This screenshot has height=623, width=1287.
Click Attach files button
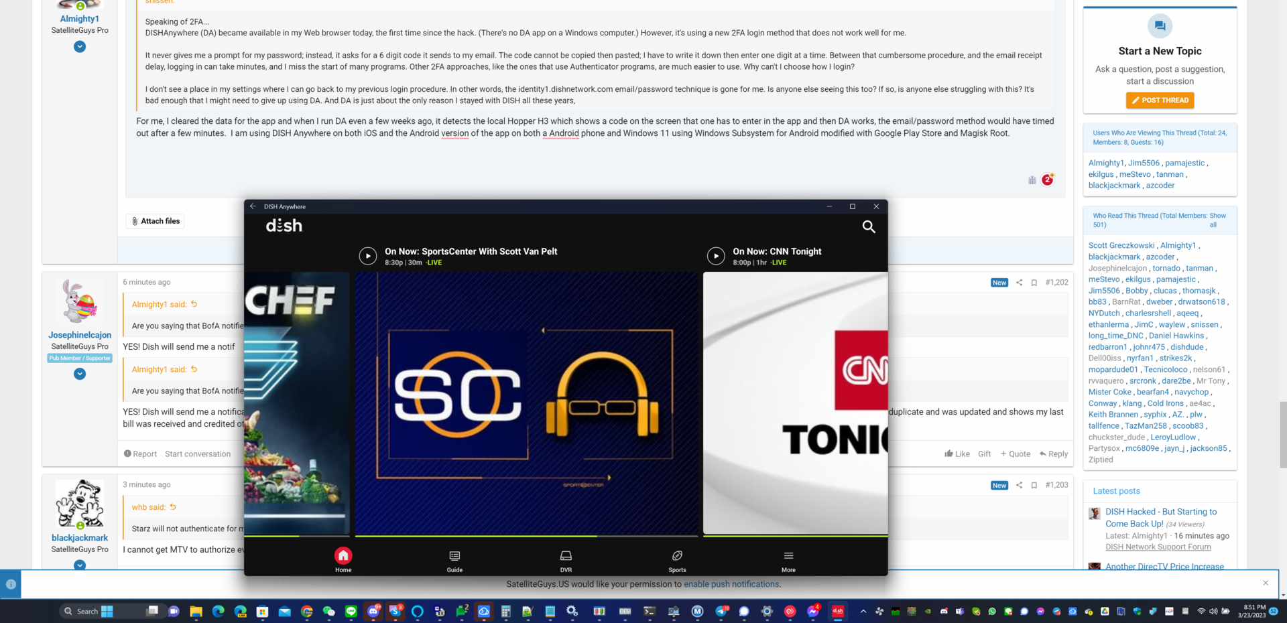[156, 221]
